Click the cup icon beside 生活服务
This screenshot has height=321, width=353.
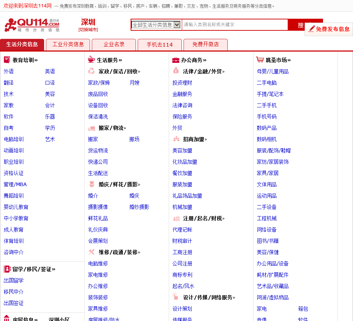tap(91, 59)
